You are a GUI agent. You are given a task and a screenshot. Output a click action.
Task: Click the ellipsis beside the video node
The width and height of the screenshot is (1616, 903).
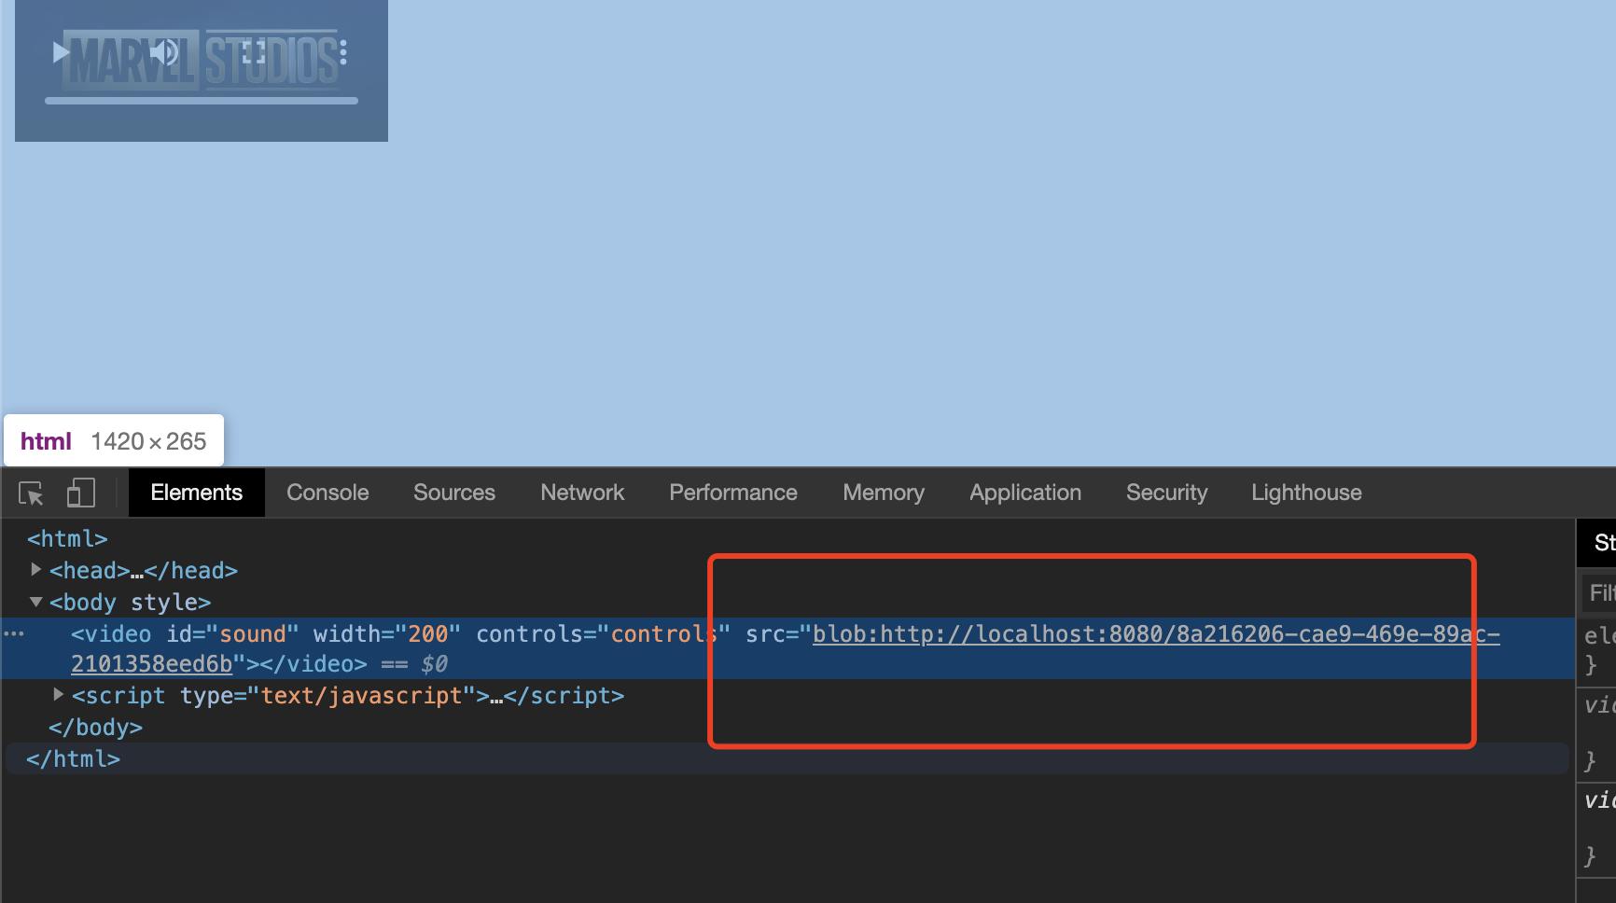tap(14, 633)
